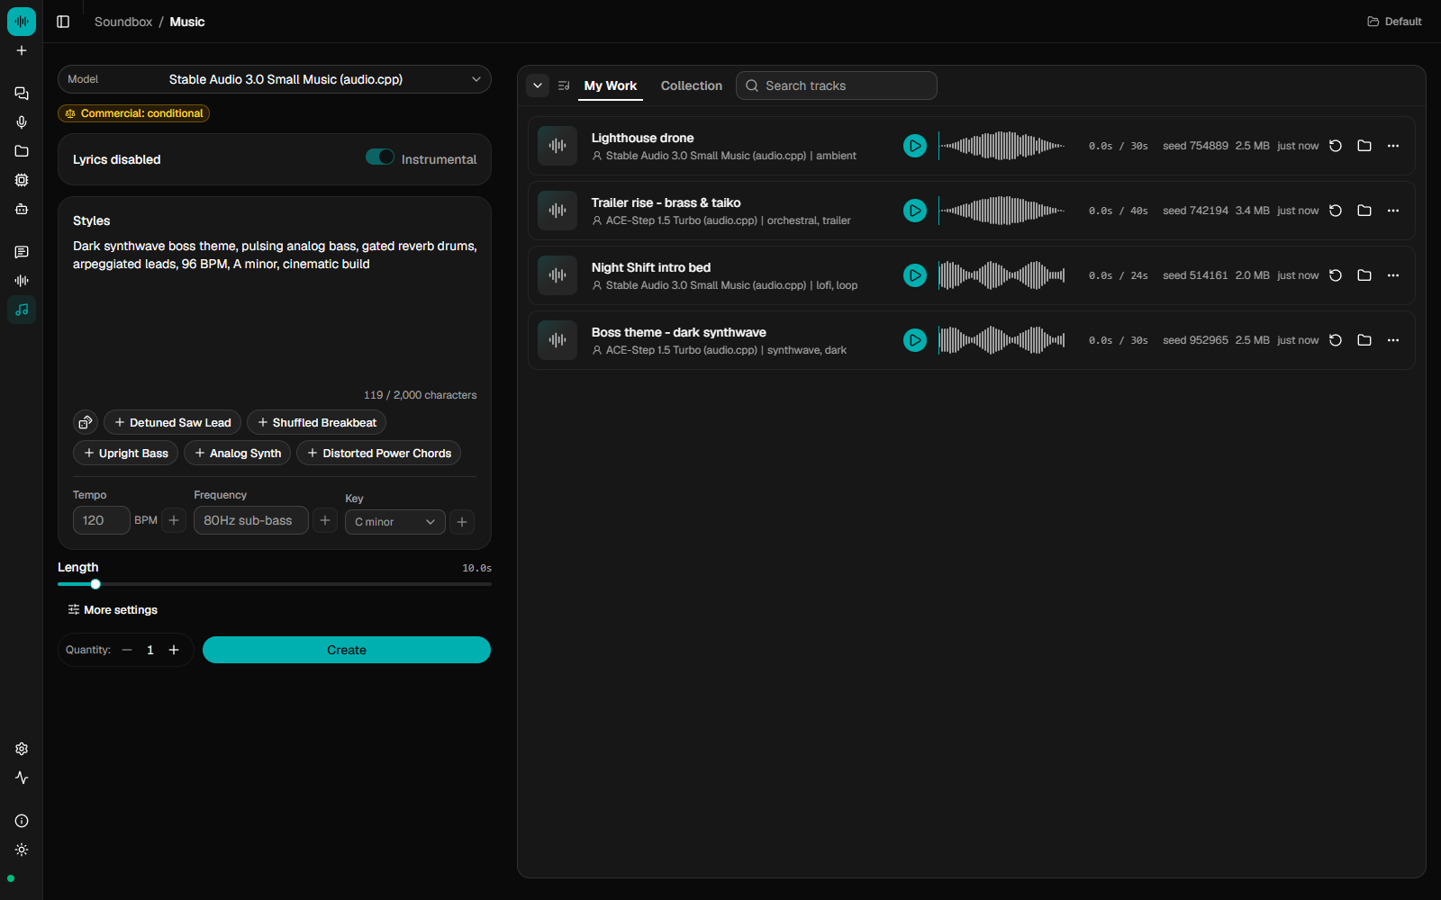Toggle the sidebar panel icon
The image size is (1441, 900).
[63, 22]
